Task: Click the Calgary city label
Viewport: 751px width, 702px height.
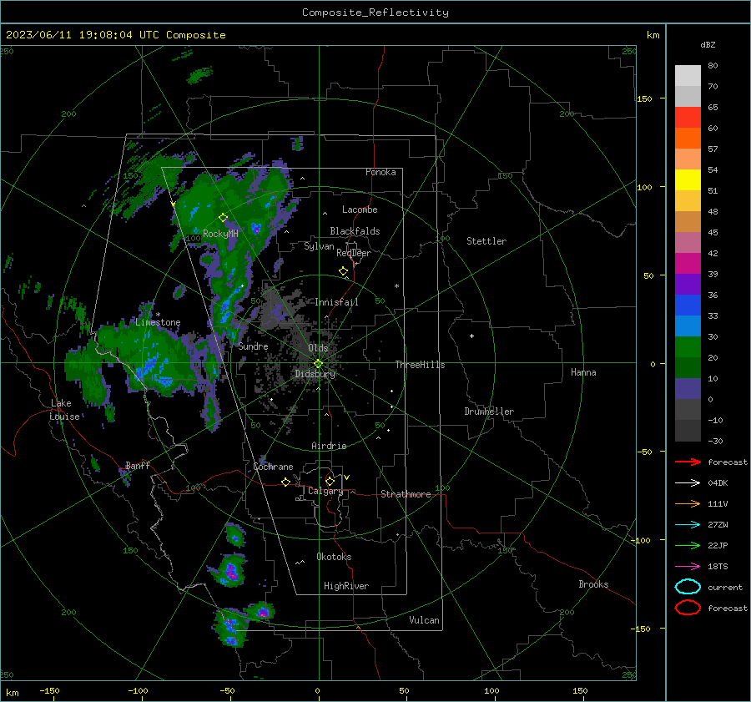Action: click(x=325, y=491)
